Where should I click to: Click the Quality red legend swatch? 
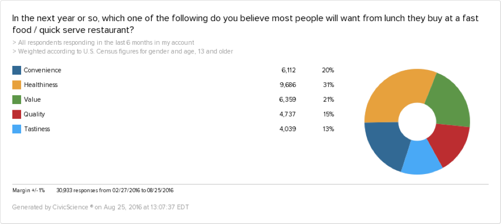[16, 114]
